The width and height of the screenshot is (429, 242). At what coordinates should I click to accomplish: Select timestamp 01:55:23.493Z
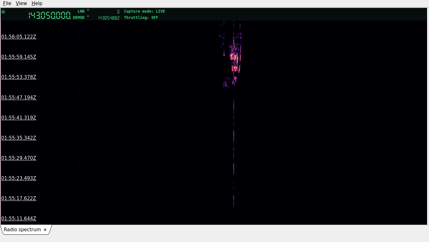click(x=19, y=178)
